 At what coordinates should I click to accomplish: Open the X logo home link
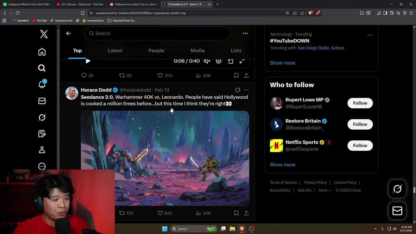click(44, 34)
